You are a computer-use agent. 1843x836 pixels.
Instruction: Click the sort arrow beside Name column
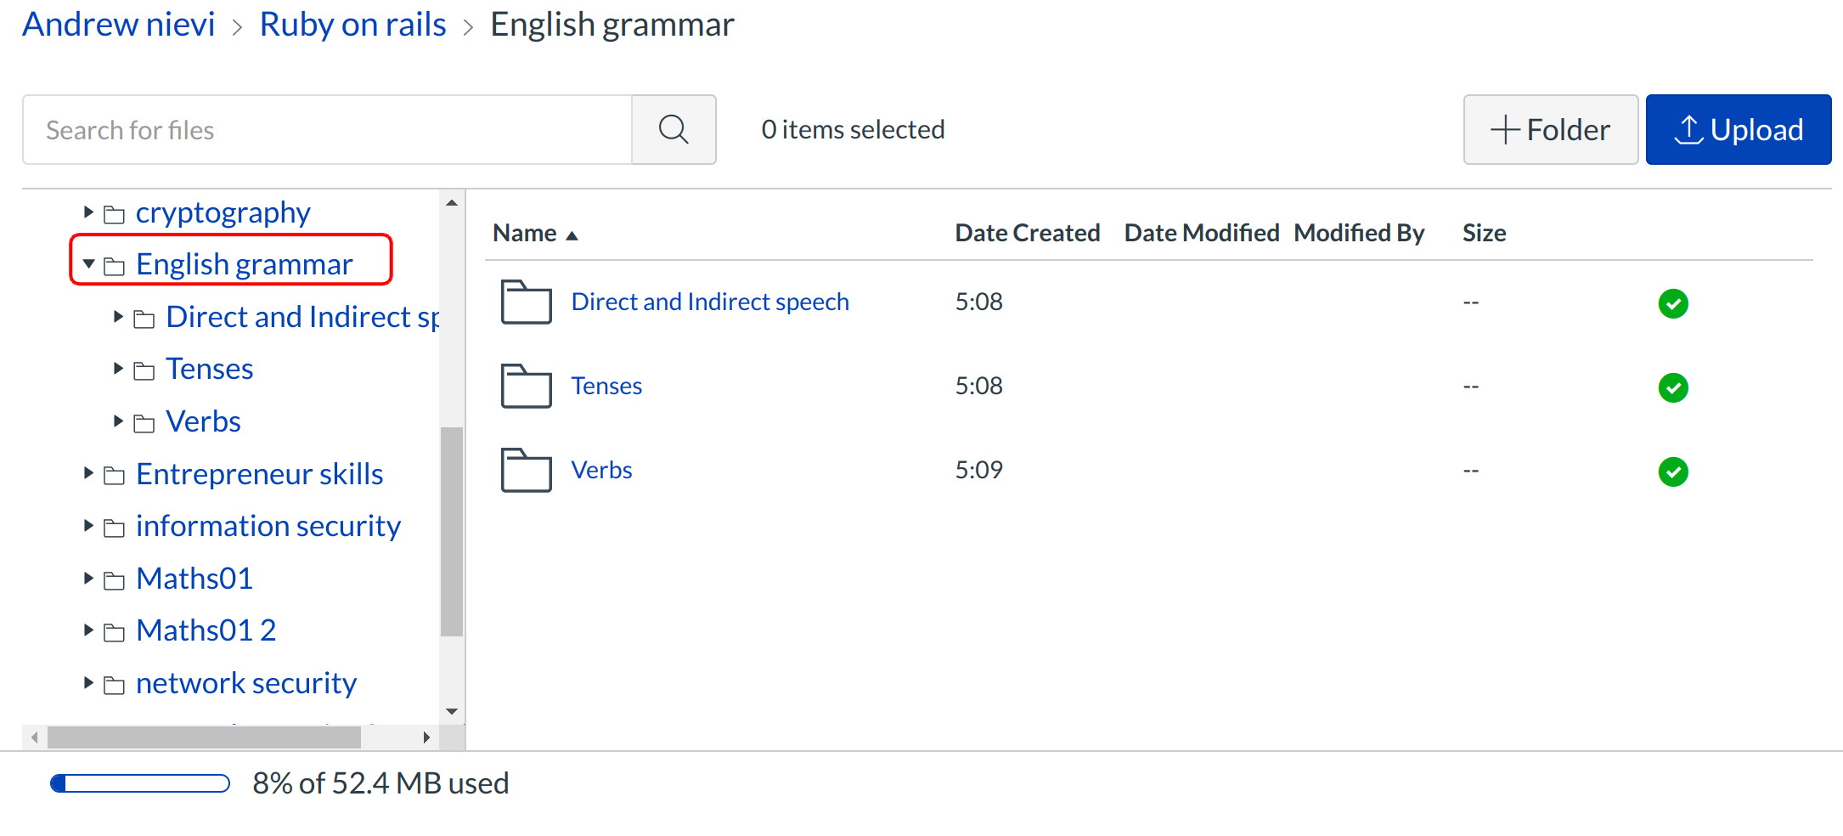[572, 235]
